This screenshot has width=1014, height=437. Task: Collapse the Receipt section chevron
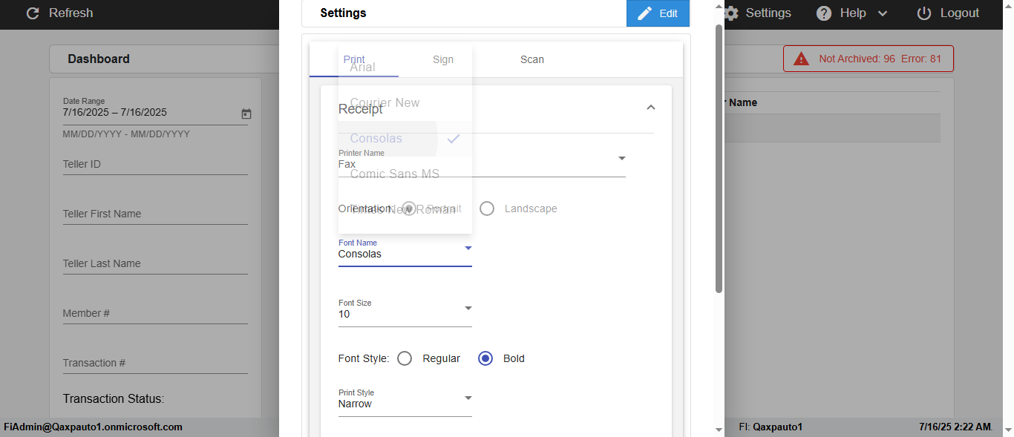click(651, 108)
